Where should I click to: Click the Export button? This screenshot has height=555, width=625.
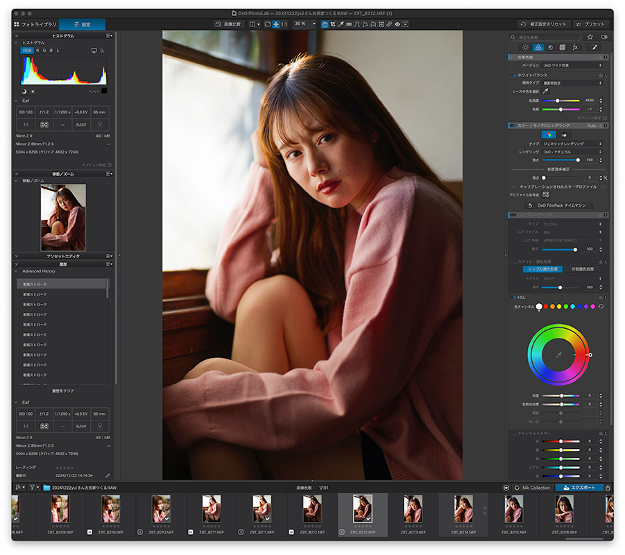pyautogui.click(x=579, y=488)
